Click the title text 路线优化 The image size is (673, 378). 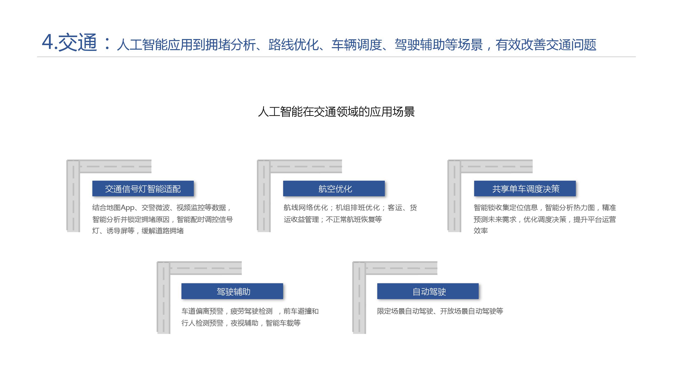294,45
